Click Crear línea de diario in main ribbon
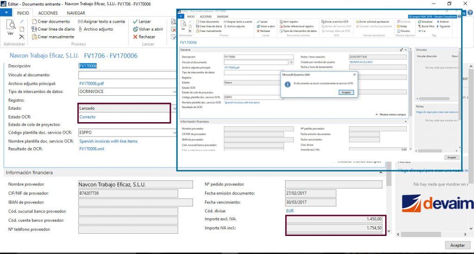 pyautogui.click(x=53, y=29)
